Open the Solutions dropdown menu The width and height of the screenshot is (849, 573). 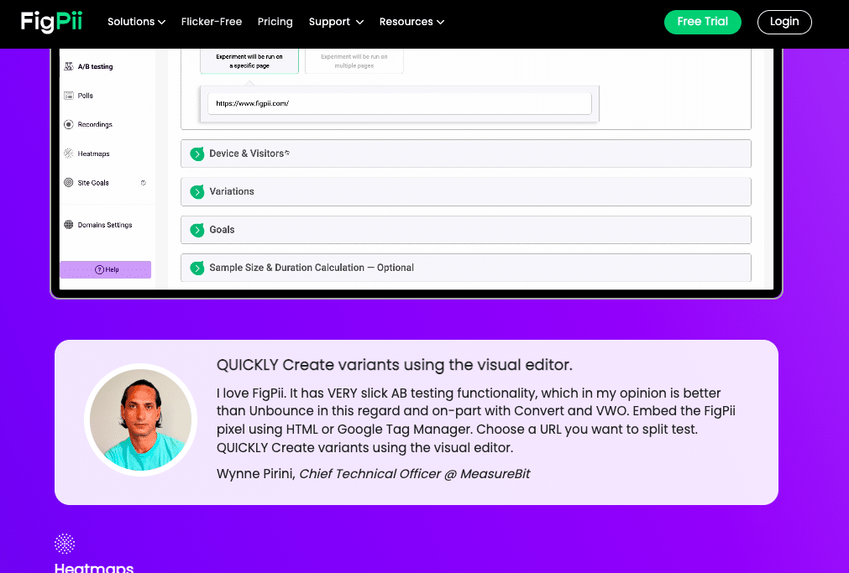coord(136,22)
